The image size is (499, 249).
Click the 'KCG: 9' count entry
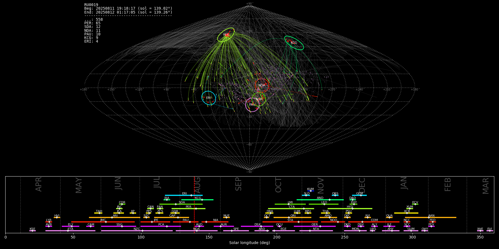pos(91,38)
